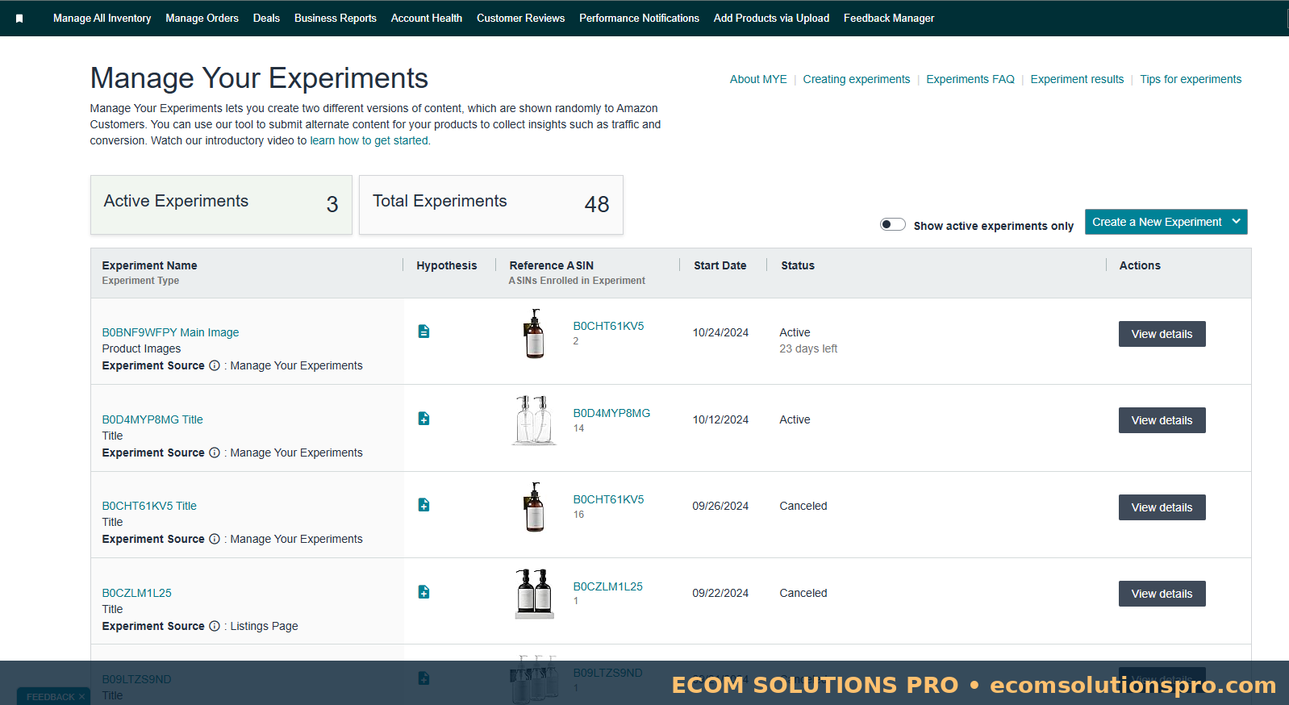Click the Total Experiments count card

pos(491,205)
